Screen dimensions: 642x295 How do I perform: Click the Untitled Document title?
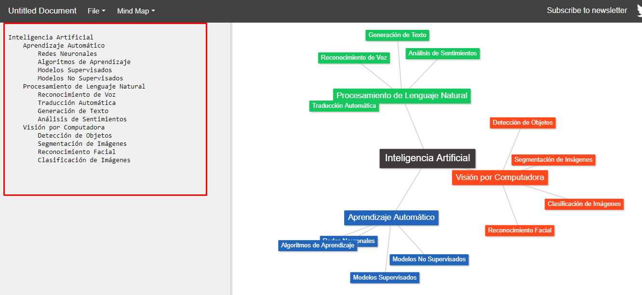pos(42,11)
